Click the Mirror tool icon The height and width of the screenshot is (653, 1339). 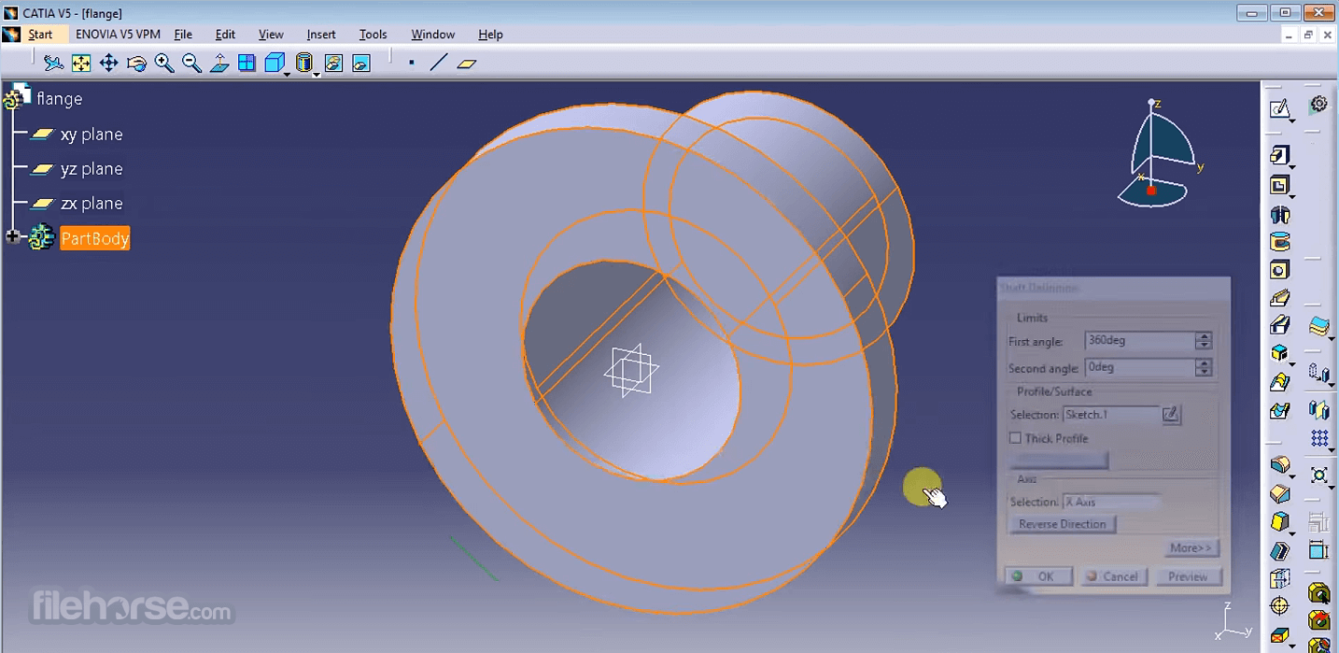coord(1318,408)
